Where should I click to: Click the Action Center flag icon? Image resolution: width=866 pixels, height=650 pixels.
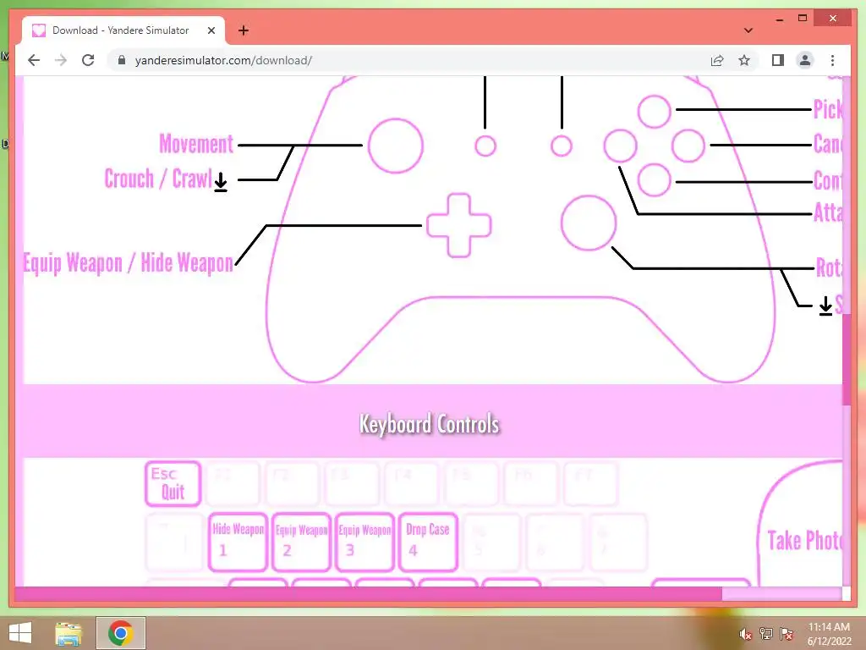tap(787, 634)
